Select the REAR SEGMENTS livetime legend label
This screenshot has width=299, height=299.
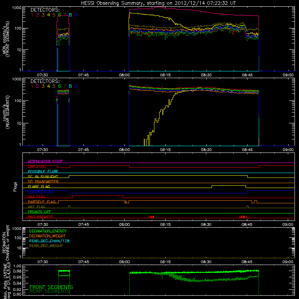[50, 291]
